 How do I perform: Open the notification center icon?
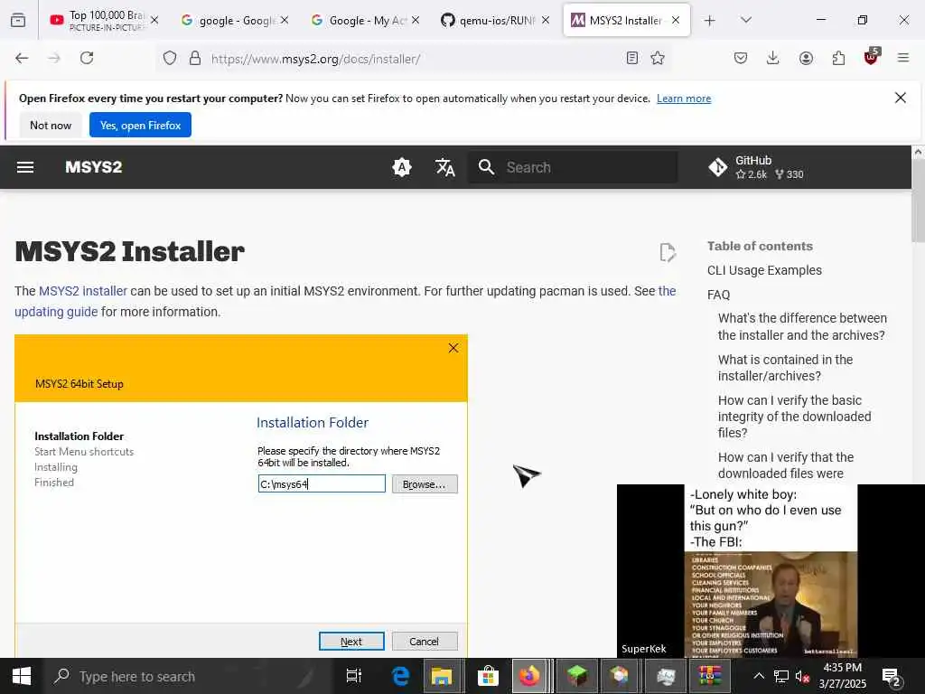point(891,676)
